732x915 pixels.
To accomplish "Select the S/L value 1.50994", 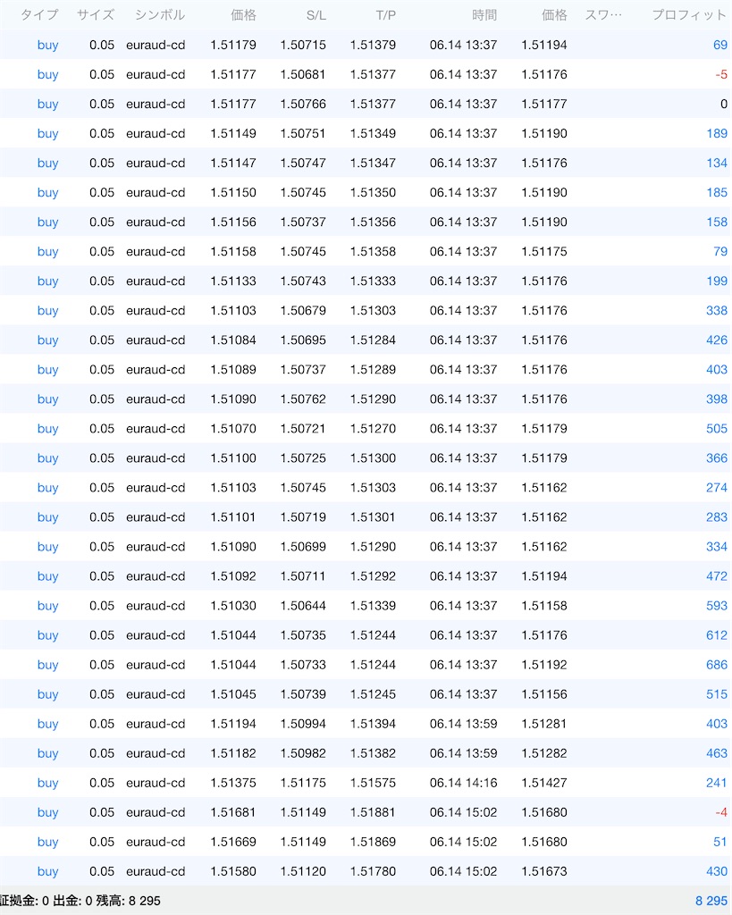I will point(303,724).
